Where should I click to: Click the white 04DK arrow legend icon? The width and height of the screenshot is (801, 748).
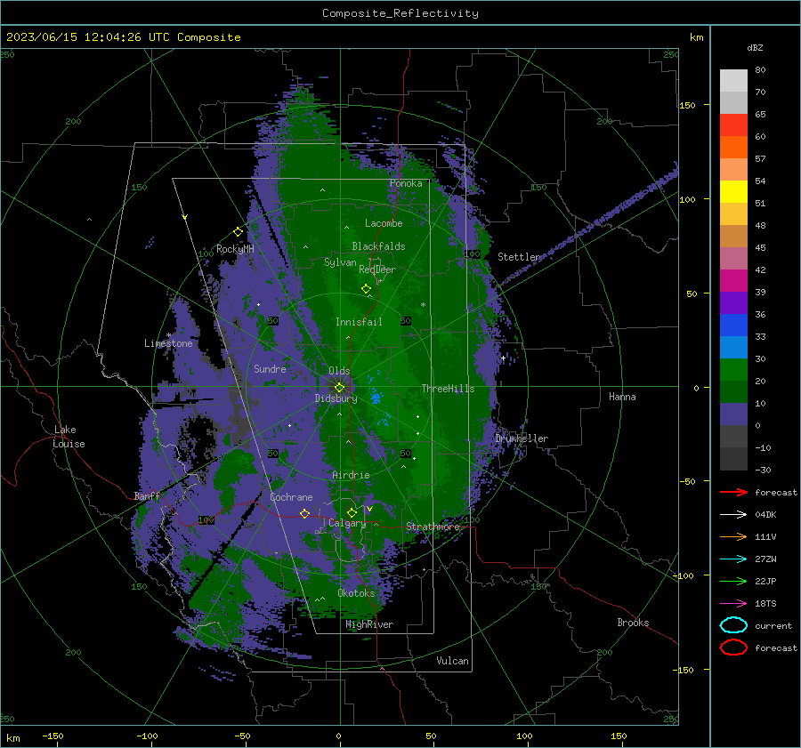pyautogui.click(x=733, y=515)
